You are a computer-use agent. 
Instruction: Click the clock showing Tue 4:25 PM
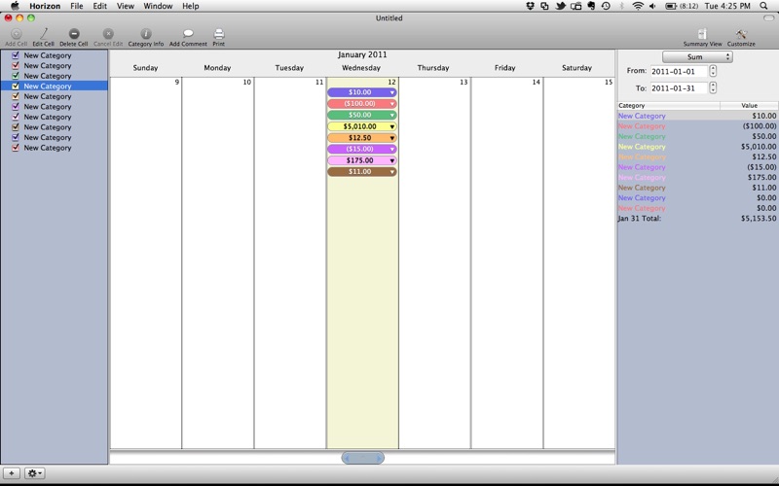[727, 6]
